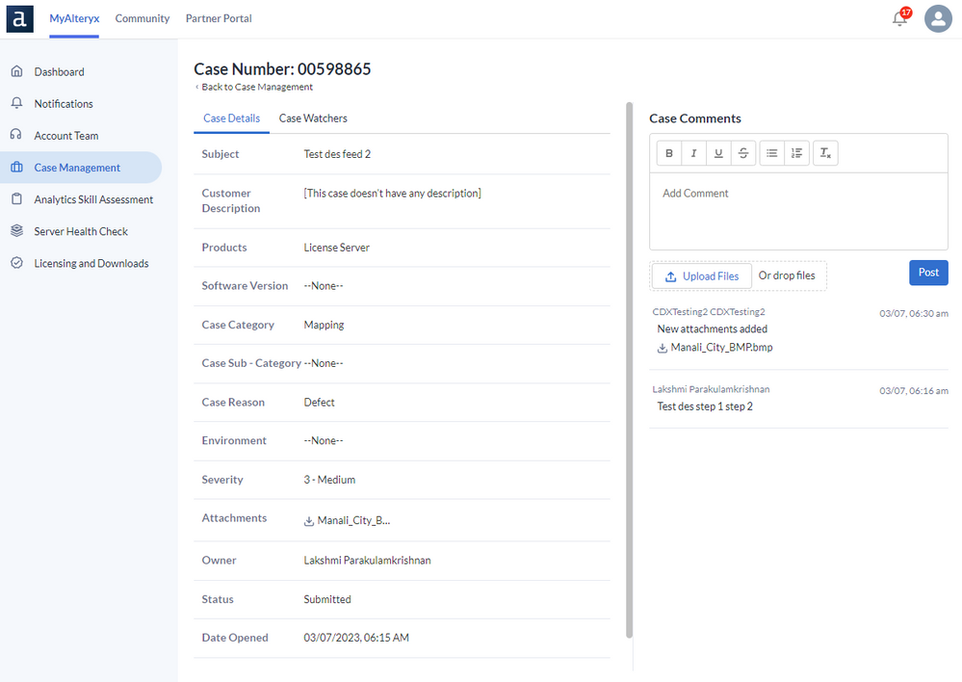This screenshot has width=962, height=682.
Task: Navigate back using Back to Case Management link
Action: coord(255,87)
